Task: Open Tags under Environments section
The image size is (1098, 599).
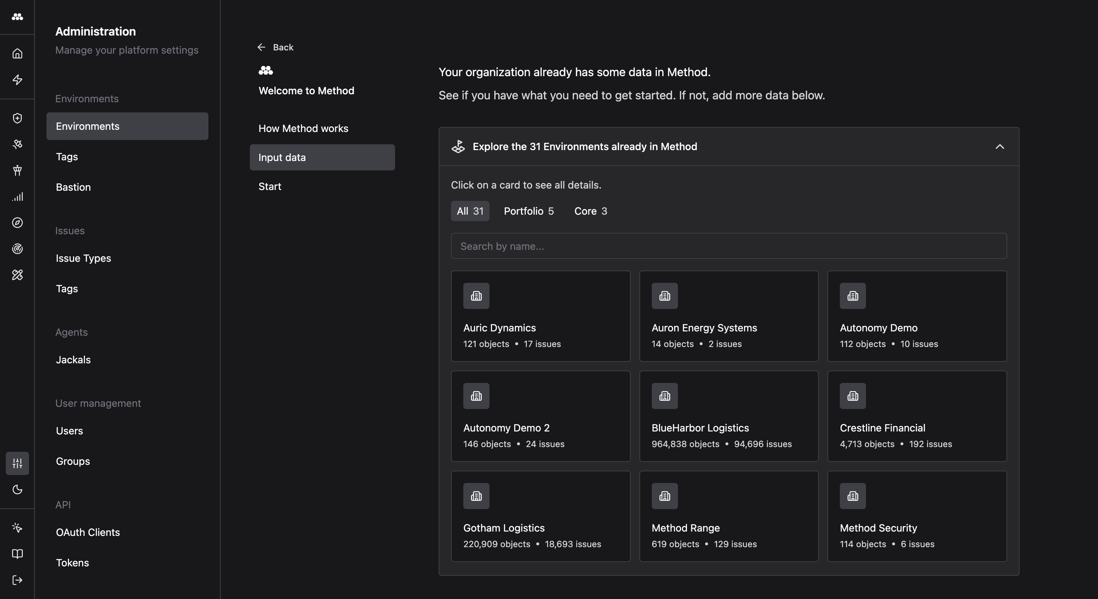Action: point(127,157)
